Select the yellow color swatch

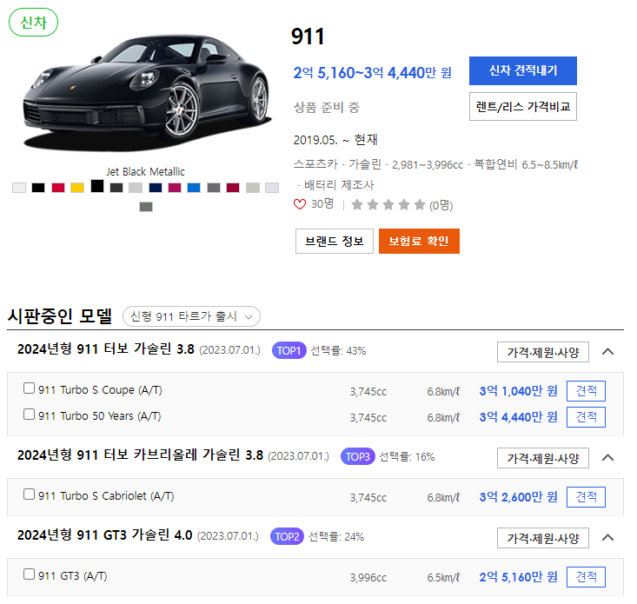[77, 188]
